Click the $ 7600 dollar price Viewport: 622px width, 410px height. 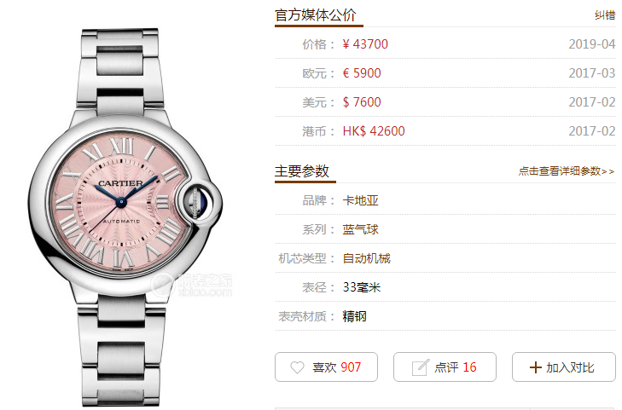pyautogui.click(x=362, y=102)
